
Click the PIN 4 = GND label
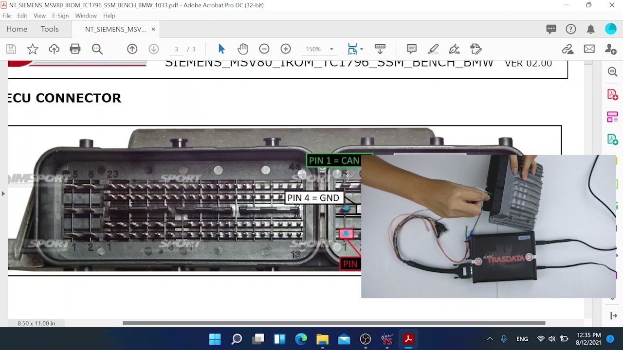pyautogui.click(x=313, y=198)
